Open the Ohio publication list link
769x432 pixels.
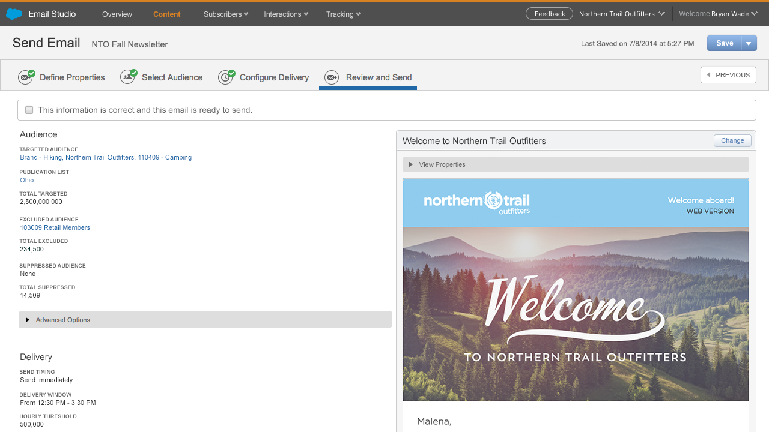pyautogui.click(x=27, y=180)
